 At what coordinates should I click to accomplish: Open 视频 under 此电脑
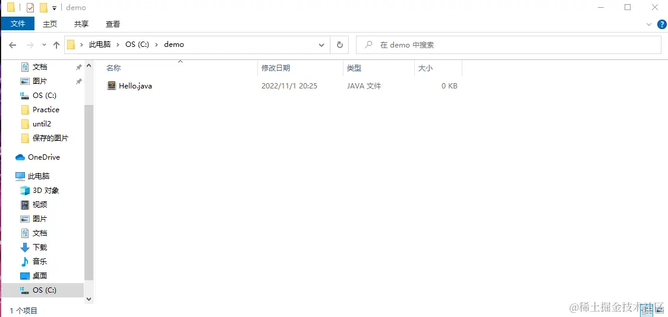pyautogui.click(x=40, y=205)
